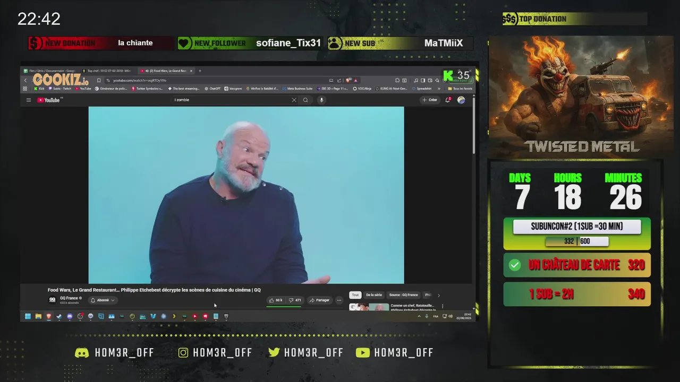Open the 'Suivis - Twitch' bookmark
Image resolution: width=680 pixels, height=382 pixels.
(x=59, y=89)
